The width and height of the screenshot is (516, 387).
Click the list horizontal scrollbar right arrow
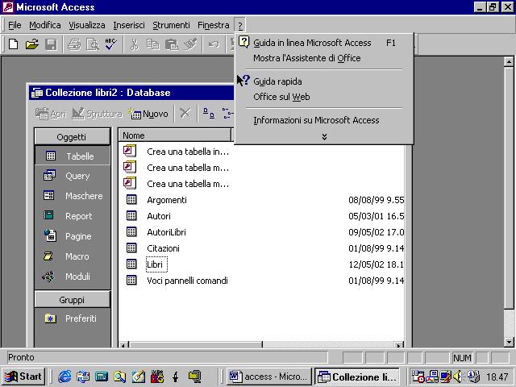[x=398, y=345]
